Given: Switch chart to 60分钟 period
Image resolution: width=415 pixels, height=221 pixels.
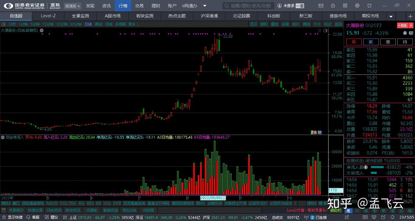Looking at the screenshot, I should [x=76, y=24].
